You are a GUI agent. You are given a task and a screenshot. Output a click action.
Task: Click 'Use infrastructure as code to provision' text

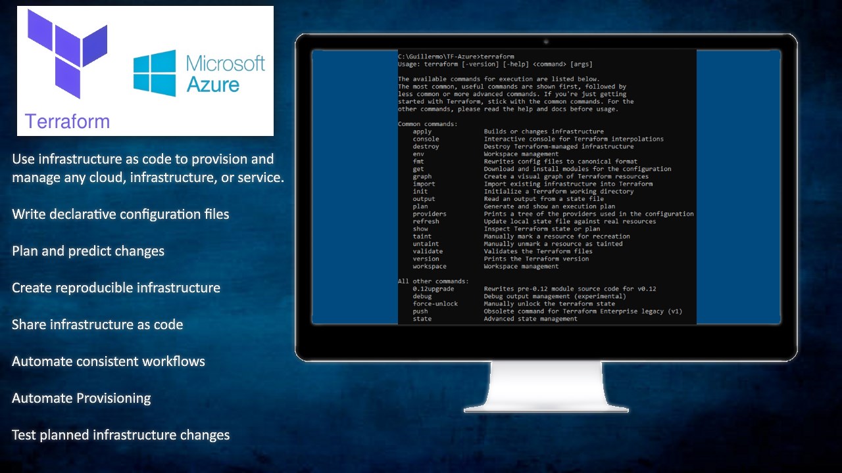coord(143,159)
